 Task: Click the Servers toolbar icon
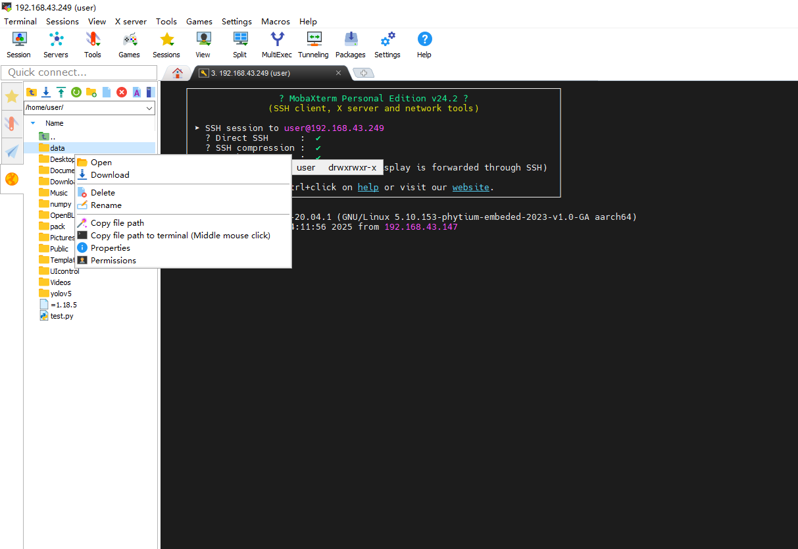[x=56, y=45]
